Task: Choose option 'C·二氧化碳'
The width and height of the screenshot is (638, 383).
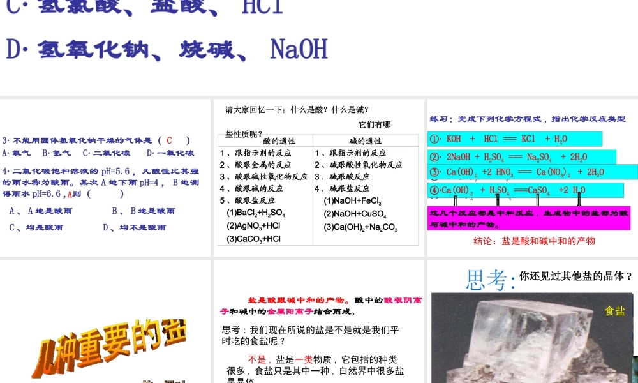Action: click(x=106, y=153)
